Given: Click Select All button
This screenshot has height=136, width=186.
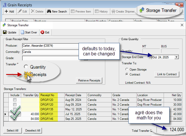Looking at the screenshot, I should (x=13, y=131).
